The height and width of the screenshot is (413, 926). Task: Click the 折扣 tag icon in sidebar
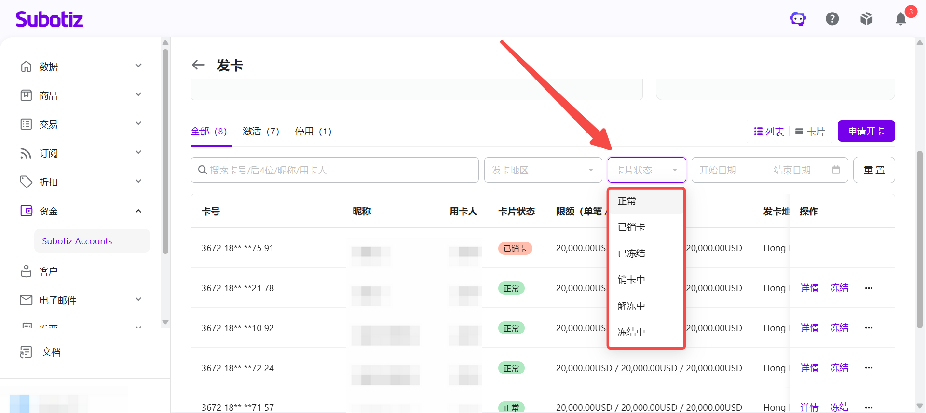(26, 182)
